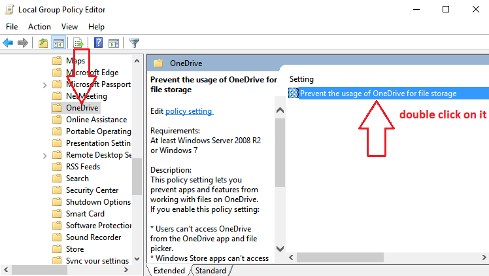Click tree pane scroll left arrow
Image resolution: width=489 pixels, height=276 pixels.
click(x=6, y=269)
